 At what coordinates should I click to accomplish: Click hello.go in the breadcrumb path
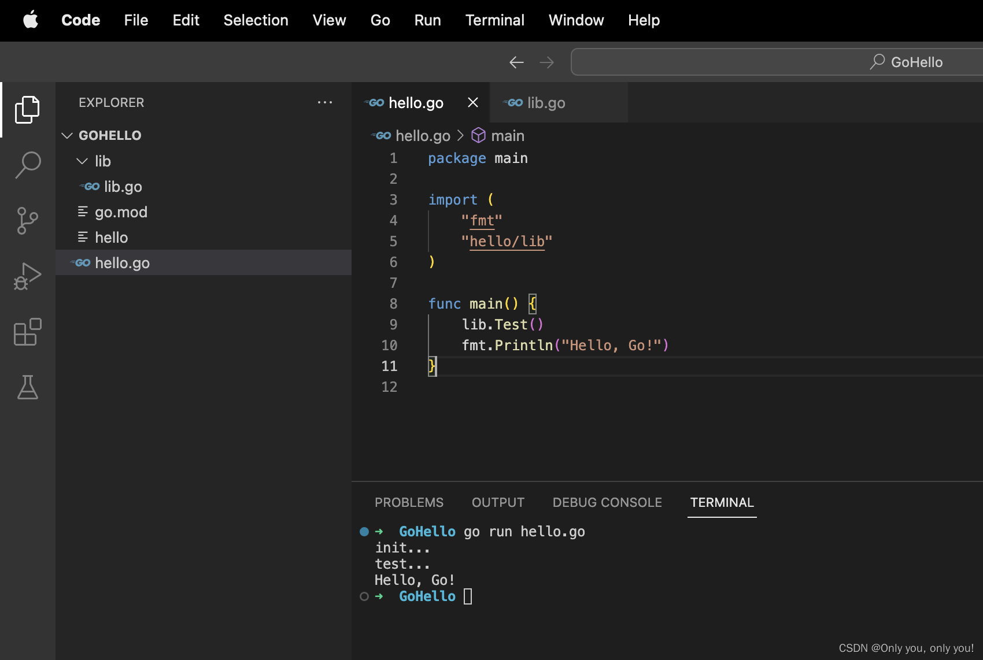[x=423, y=135]
